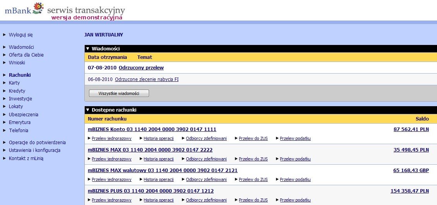Click the Data otrzymania column header
The image size is (437, 205).
pos(107,57)
